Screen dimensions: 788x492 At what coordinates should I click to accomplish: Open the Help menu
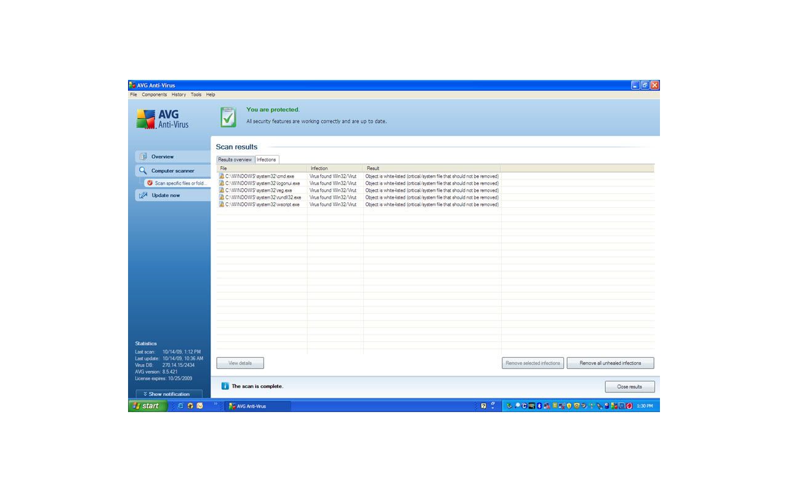click(211, 95)
